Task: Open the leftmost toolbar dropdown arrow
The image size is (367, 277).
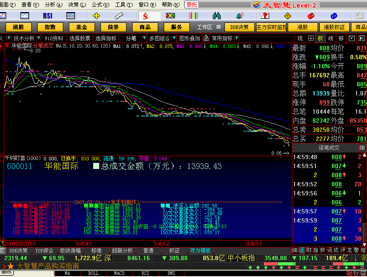Action: click(8, 38)
